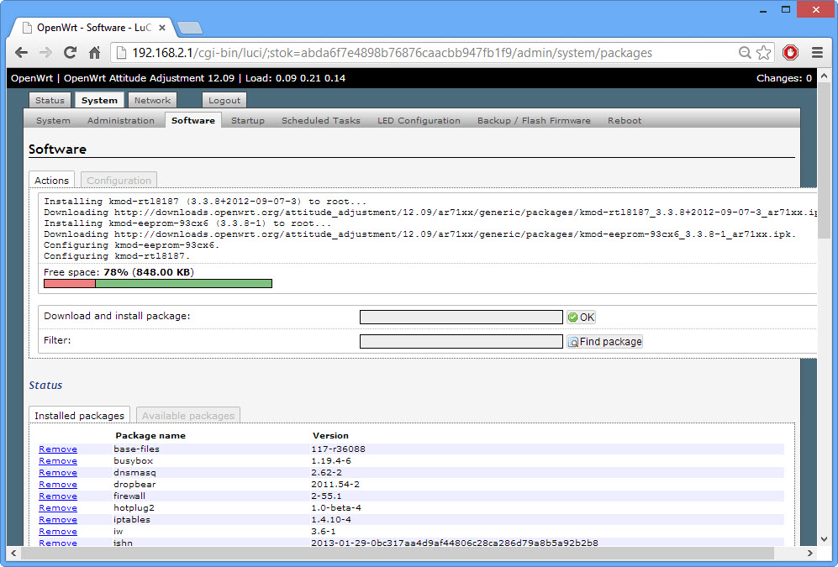Remove the busybox package

[58, 461]
